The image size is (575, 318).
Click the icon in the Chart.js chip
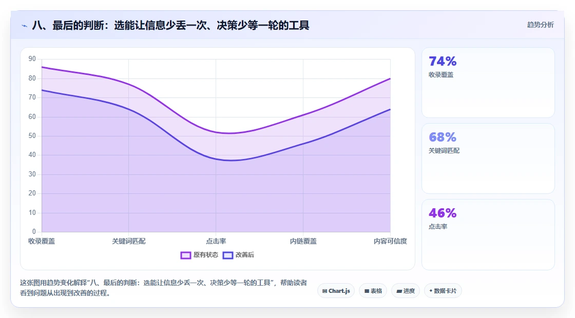click(x=324, y=291)
